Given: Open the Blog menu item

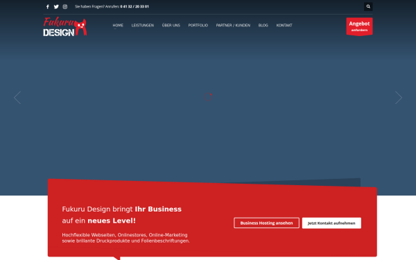Looking at the screenshot, I should [x=263, y=25].
